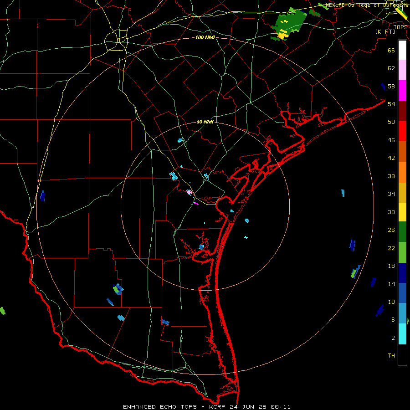The image size is (410, 410).
Task: Click the NEXLAB-College of DuPage credit text
Action: (x=367, y=5)
